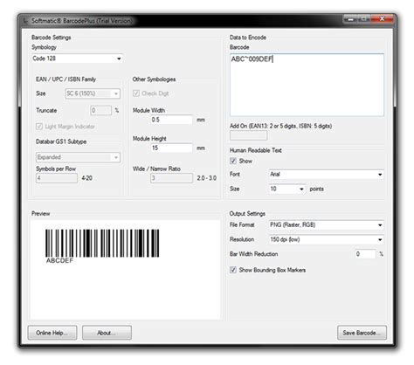Click the Bar Width Reduction field
This screenshot has width=414, height=365.
tap(365, 254)
